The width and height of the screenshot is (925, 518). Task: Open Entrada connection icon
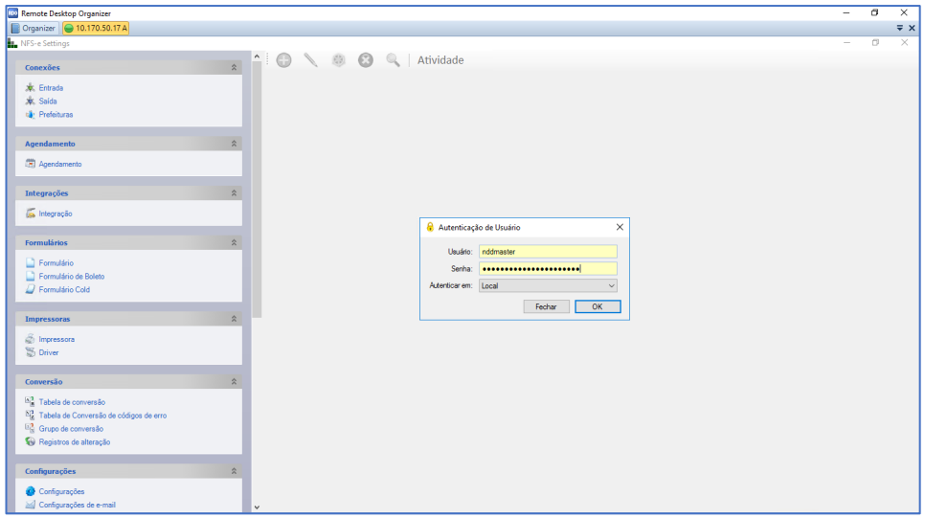pos(31,88)
